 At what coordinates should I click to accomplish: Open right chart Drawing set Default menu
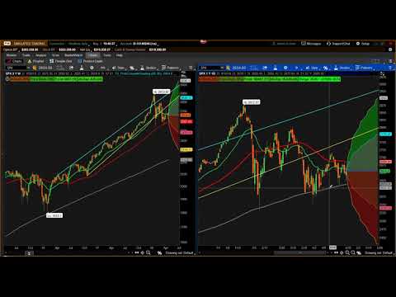[379, 252]
